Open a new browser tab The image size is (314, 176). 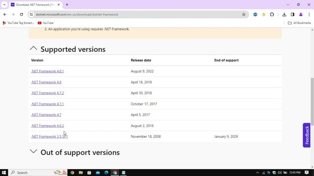coord(67,4)
